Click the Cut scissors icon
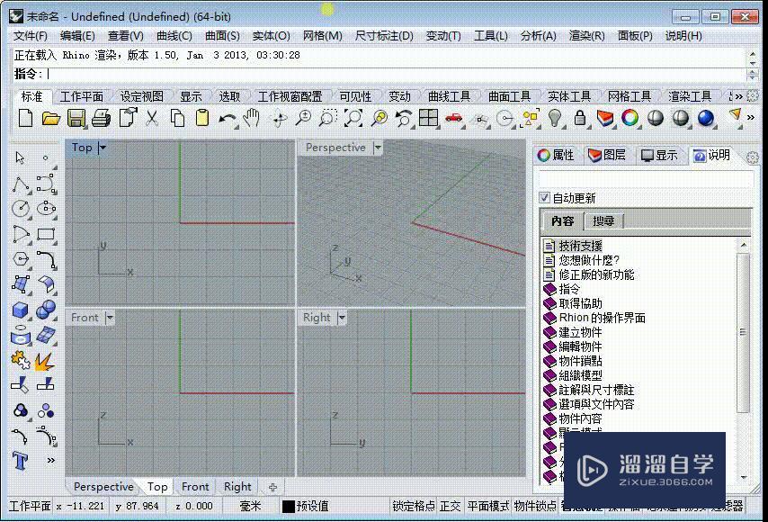The image size is (768, 522). pos(152,119)
